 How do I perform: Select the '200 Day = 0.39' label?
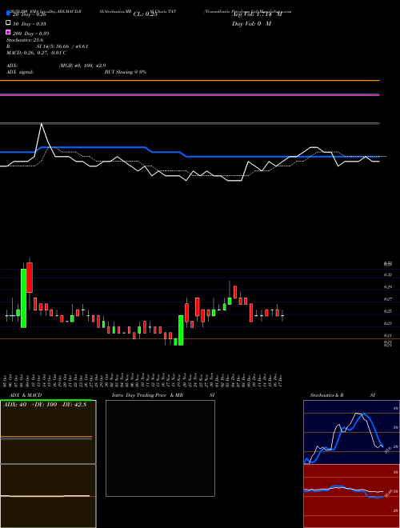tap(30, 34)
